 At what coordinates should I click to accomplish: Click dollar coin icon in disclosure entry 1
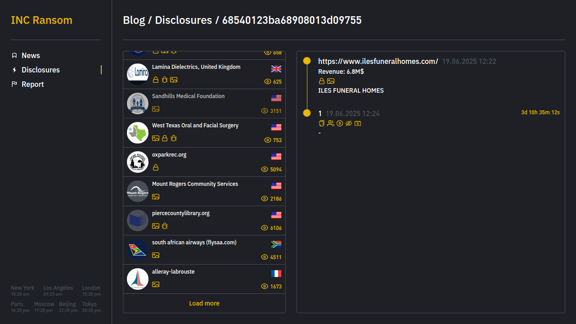pyautogui.click(x=340, y=123)
